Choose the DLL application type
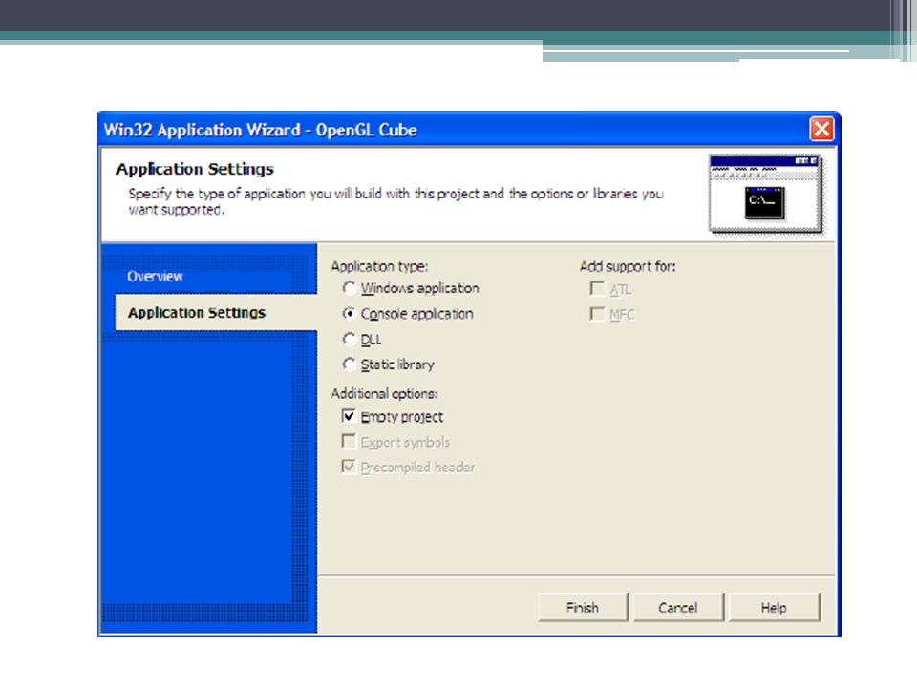 [x=350, y=339]
